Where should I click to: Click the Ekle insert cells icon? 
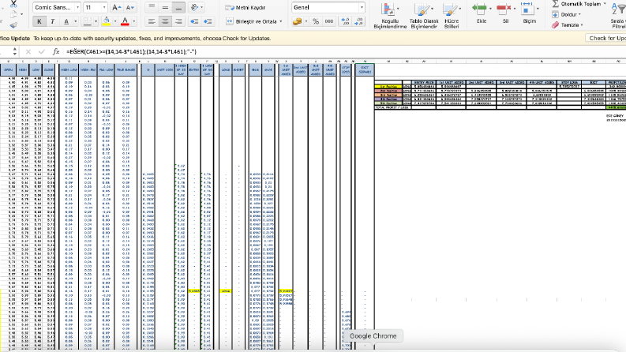[479, 8]
